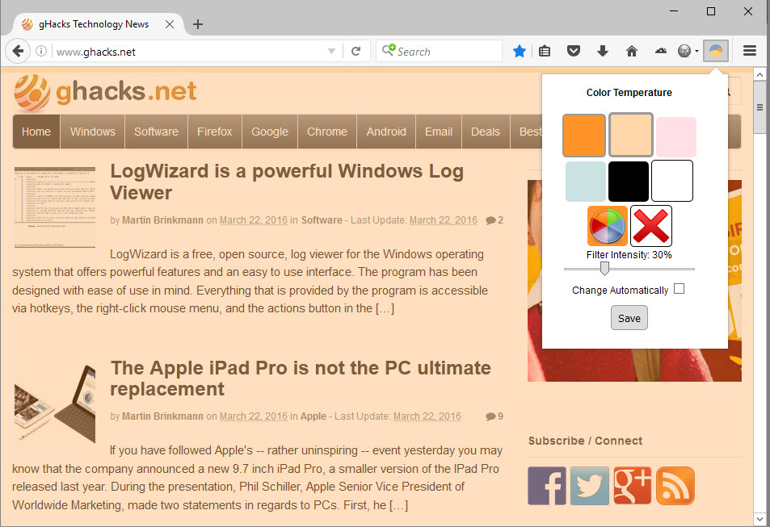Save the color temperature settings

(x=629, y=318)
